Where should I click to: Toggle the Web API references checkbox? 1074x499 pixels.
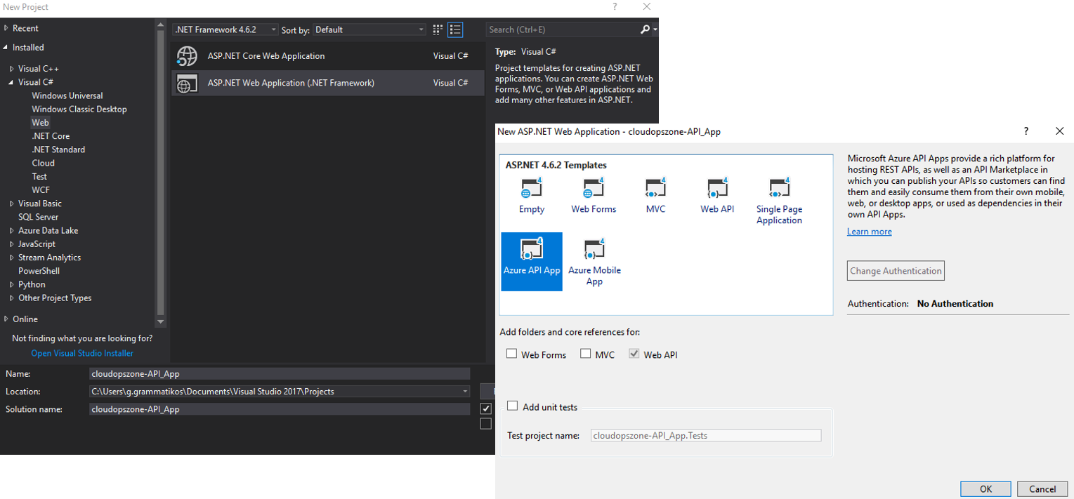[x=634, y=354]
